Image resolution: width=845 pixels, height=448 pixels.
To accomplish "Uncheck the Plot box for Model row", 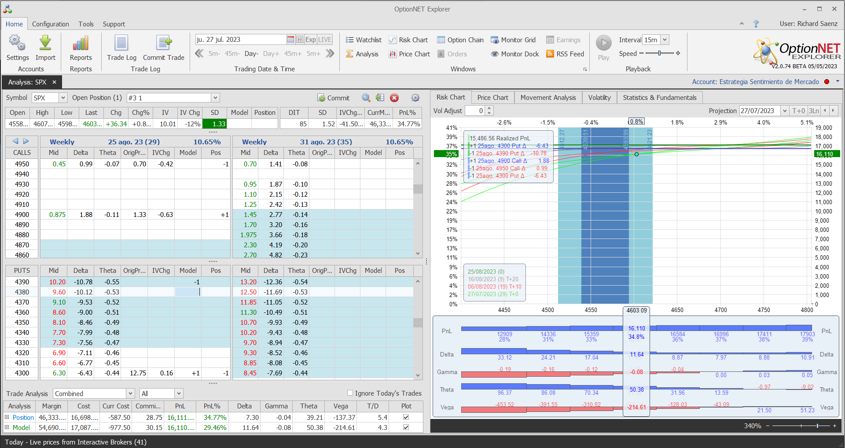I will 406,427.
